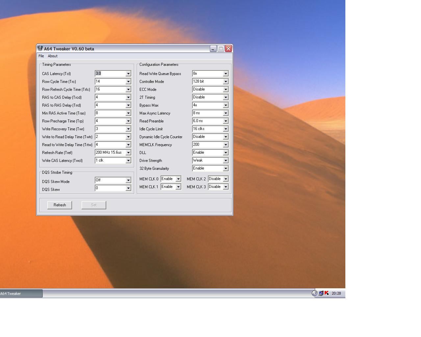Click the 'CAS Latency (Tcl)' label text
Viewport: 421px width, 337px height.
[56, 74]
